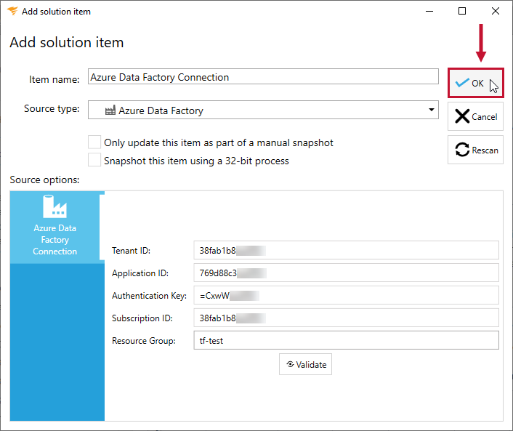Screen dimensions: 513x431
Task: Close the Add solution item dialog
Action: coord(496,11)
